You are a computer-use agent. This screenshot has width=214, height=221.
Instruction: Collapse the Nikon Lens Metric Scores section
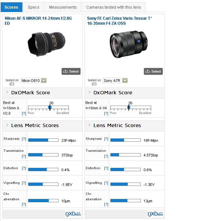click(x=7, y=125)
